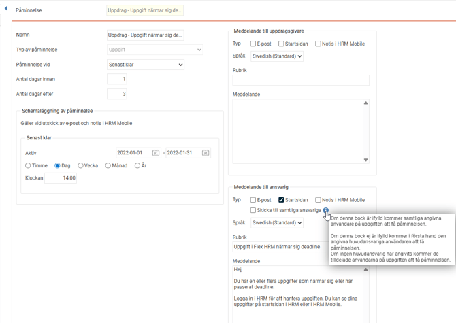Click the Antal dagar innan field
Screen dimensions: 456x323
116,80
